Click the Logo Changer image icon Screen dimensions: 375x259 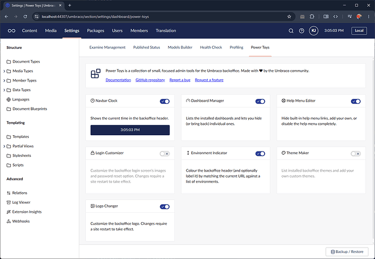tap(92, 206)
